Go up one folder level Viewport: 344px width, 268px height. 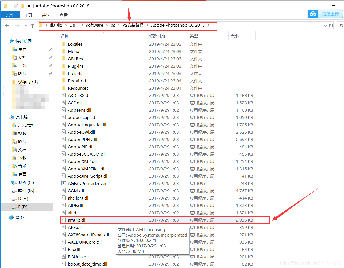pyautogui.click(x=33, y=26)
